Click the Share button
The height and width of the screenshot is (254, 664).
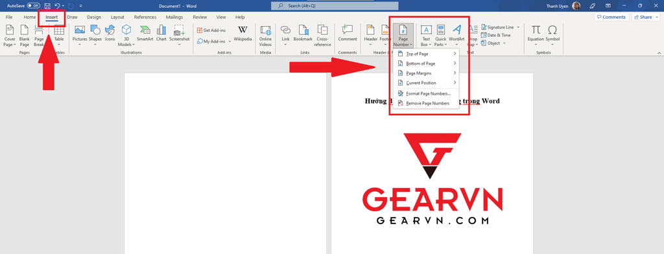click(x=645, y=17)
